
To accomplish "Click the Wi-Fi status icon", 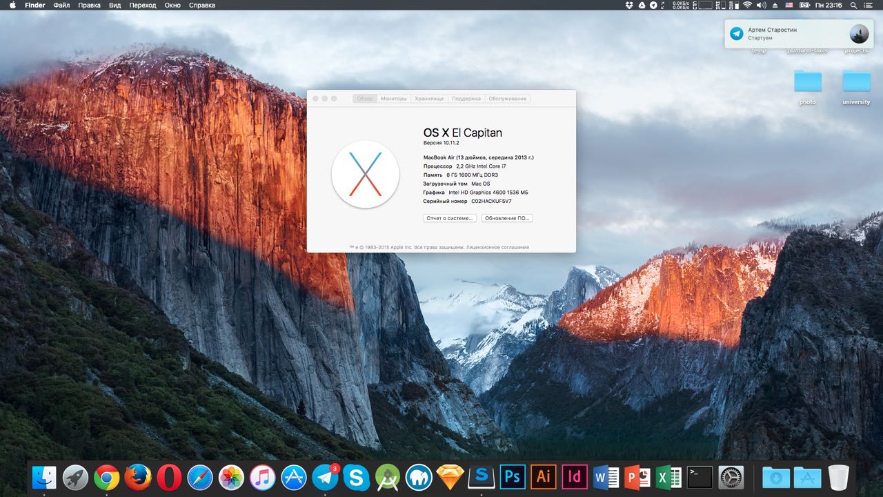I will (748, 5).
